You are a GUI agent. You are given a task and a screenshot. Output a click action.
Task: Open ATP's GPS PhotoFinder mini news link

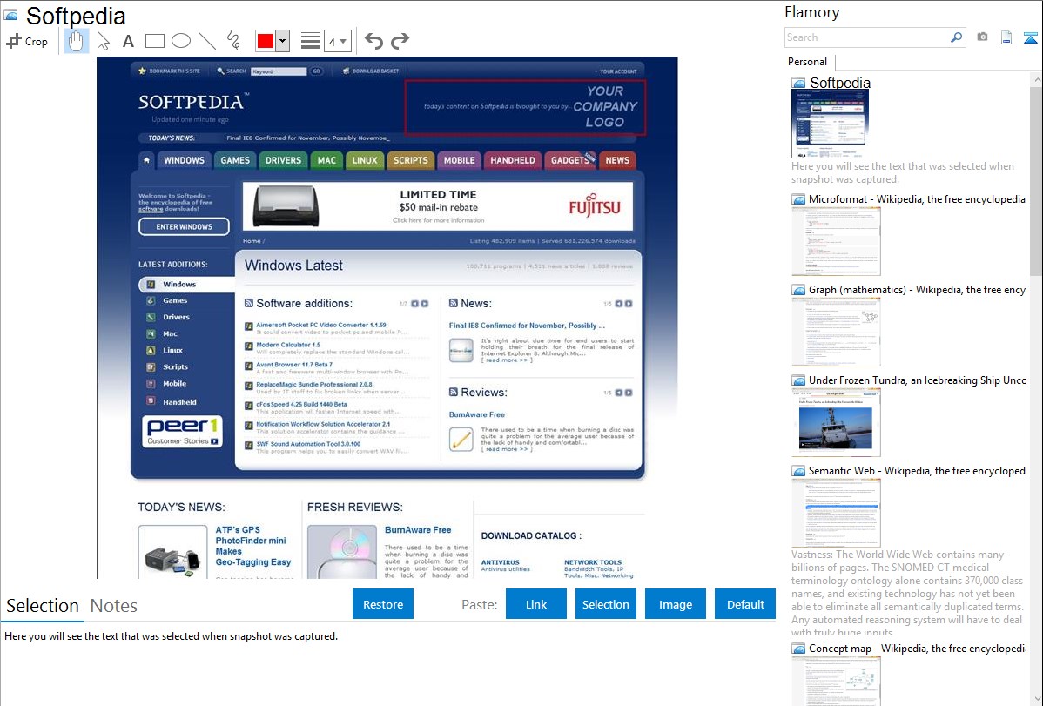pos(252,546)
